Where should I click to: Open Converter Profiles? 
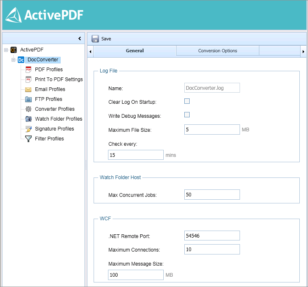[55, 109]
